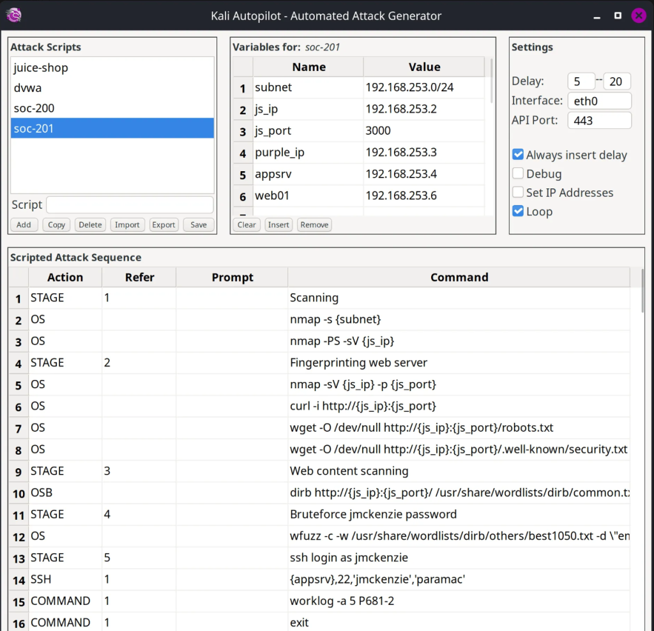Screen dimensions: 654x631
Task: Click the Value column header in Variables
Action: tap(424, 66)
